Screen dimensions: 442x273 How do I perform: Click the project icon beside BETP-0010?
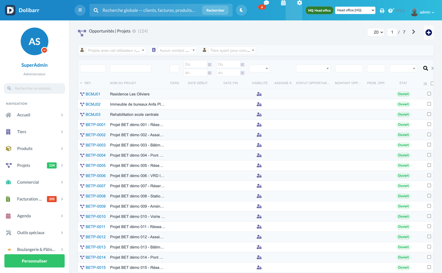(82, 217)
